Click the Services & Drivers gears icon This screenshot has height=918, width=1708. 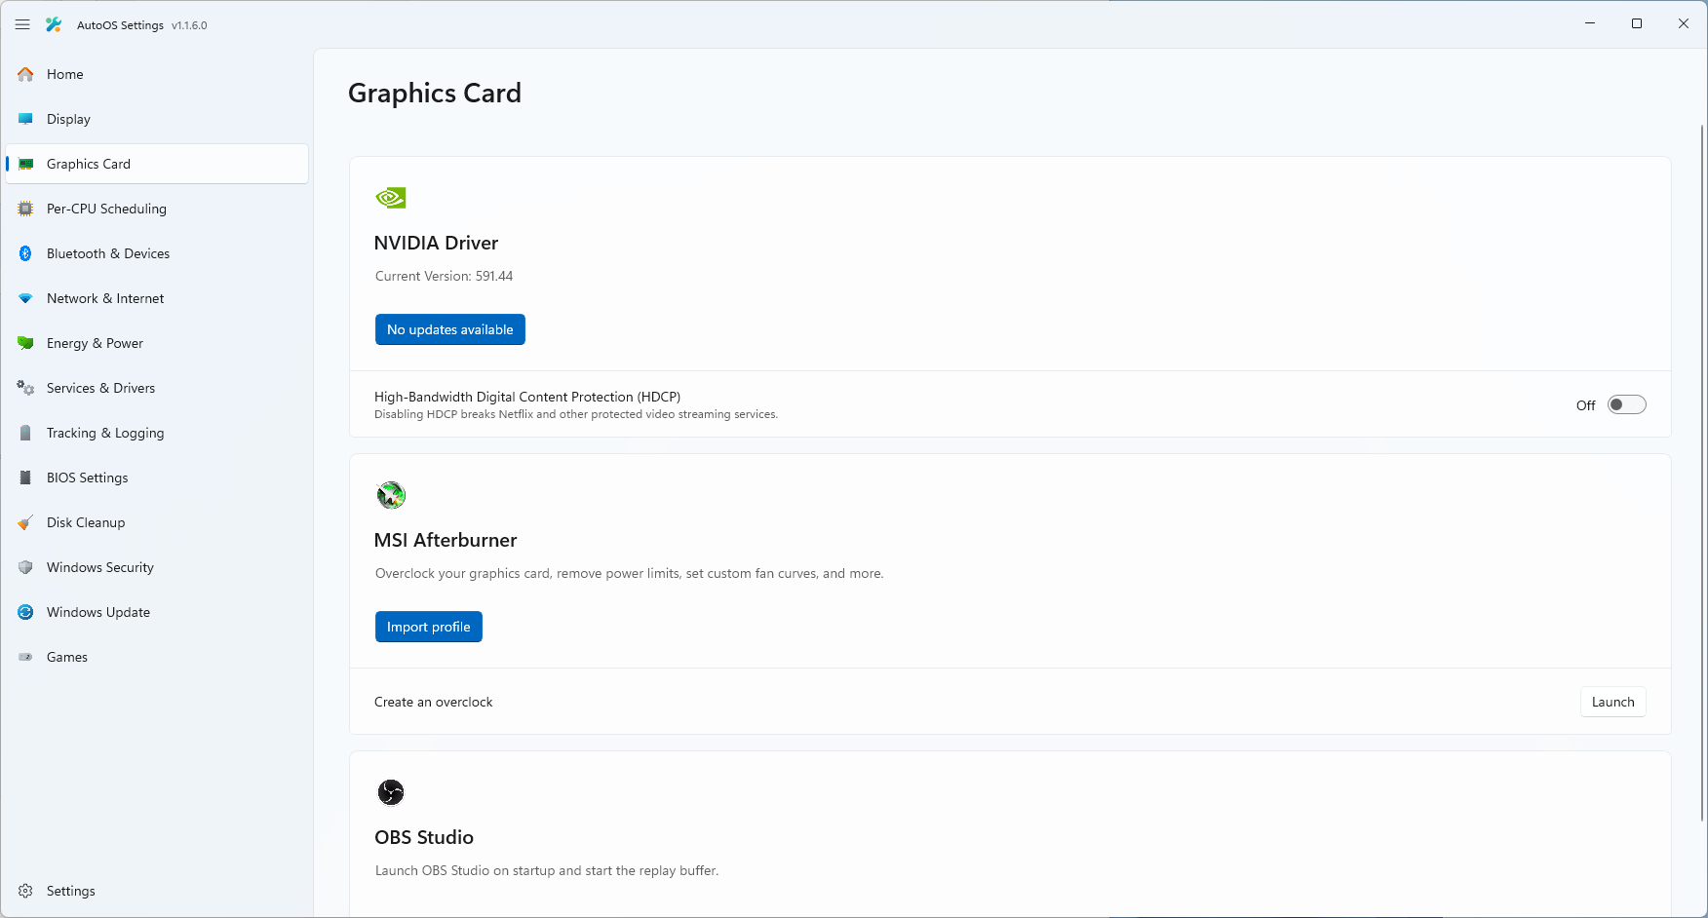pyautogui.click(x=25, y=388)
